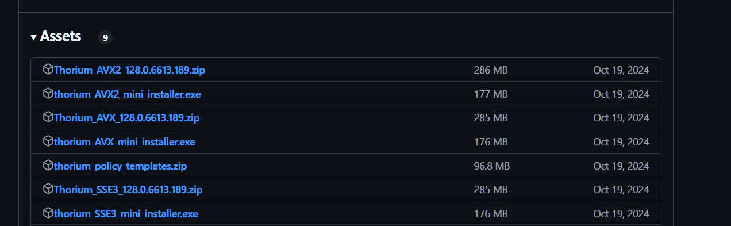
Task: Click the date beside thorium_AVX2_mini_installer.exe
Action: [x=621, y=94]
